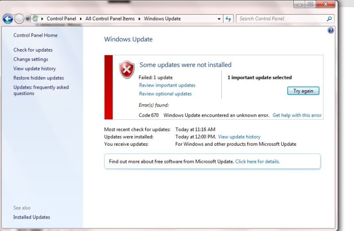Click View update history next to install time

tap(239, 137)
